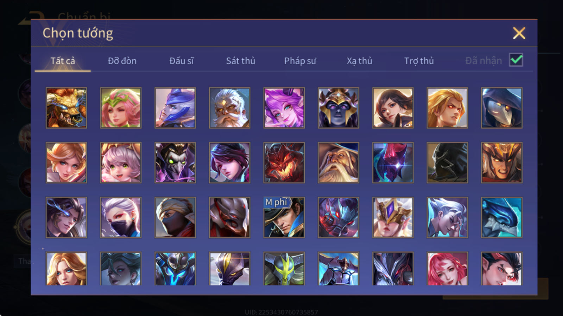This screenshot has height=316, width=563.
Task: Select the orange lion beast hero portrait
Action: 66,108
